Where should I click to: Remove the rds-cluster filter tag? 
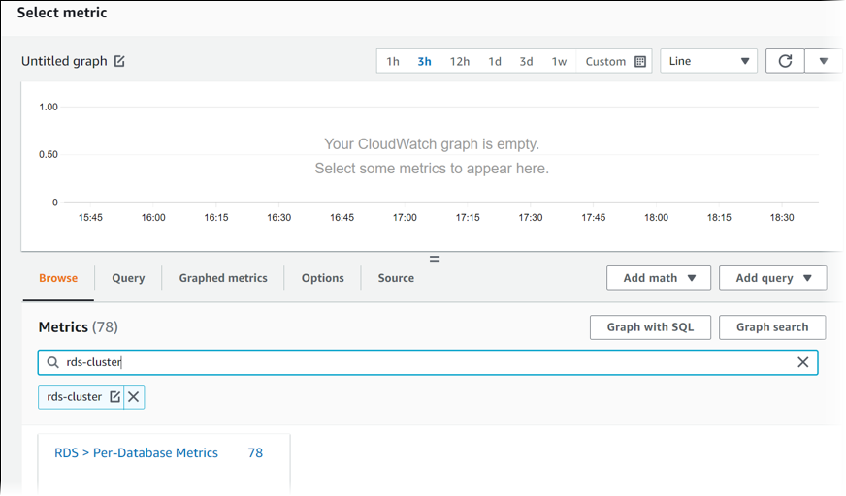click(x=134, y=397)
